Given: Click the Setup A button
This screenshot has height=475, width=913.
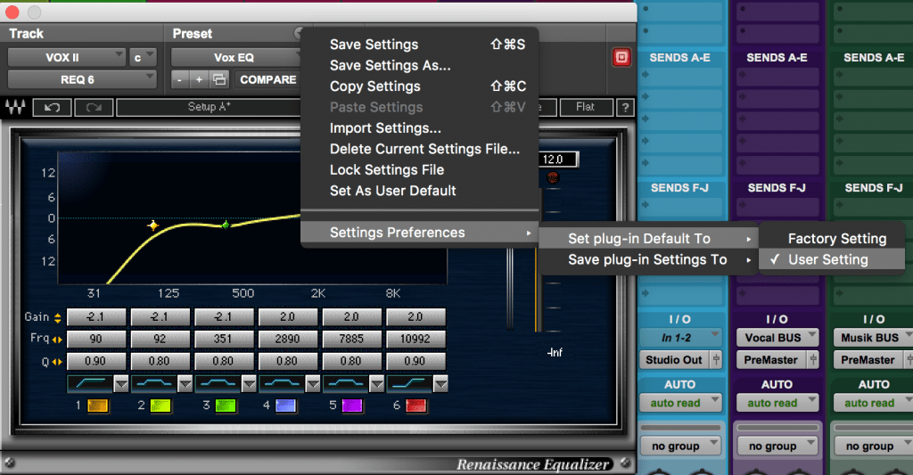Looking at the screenshot, I should coord(209,107).
